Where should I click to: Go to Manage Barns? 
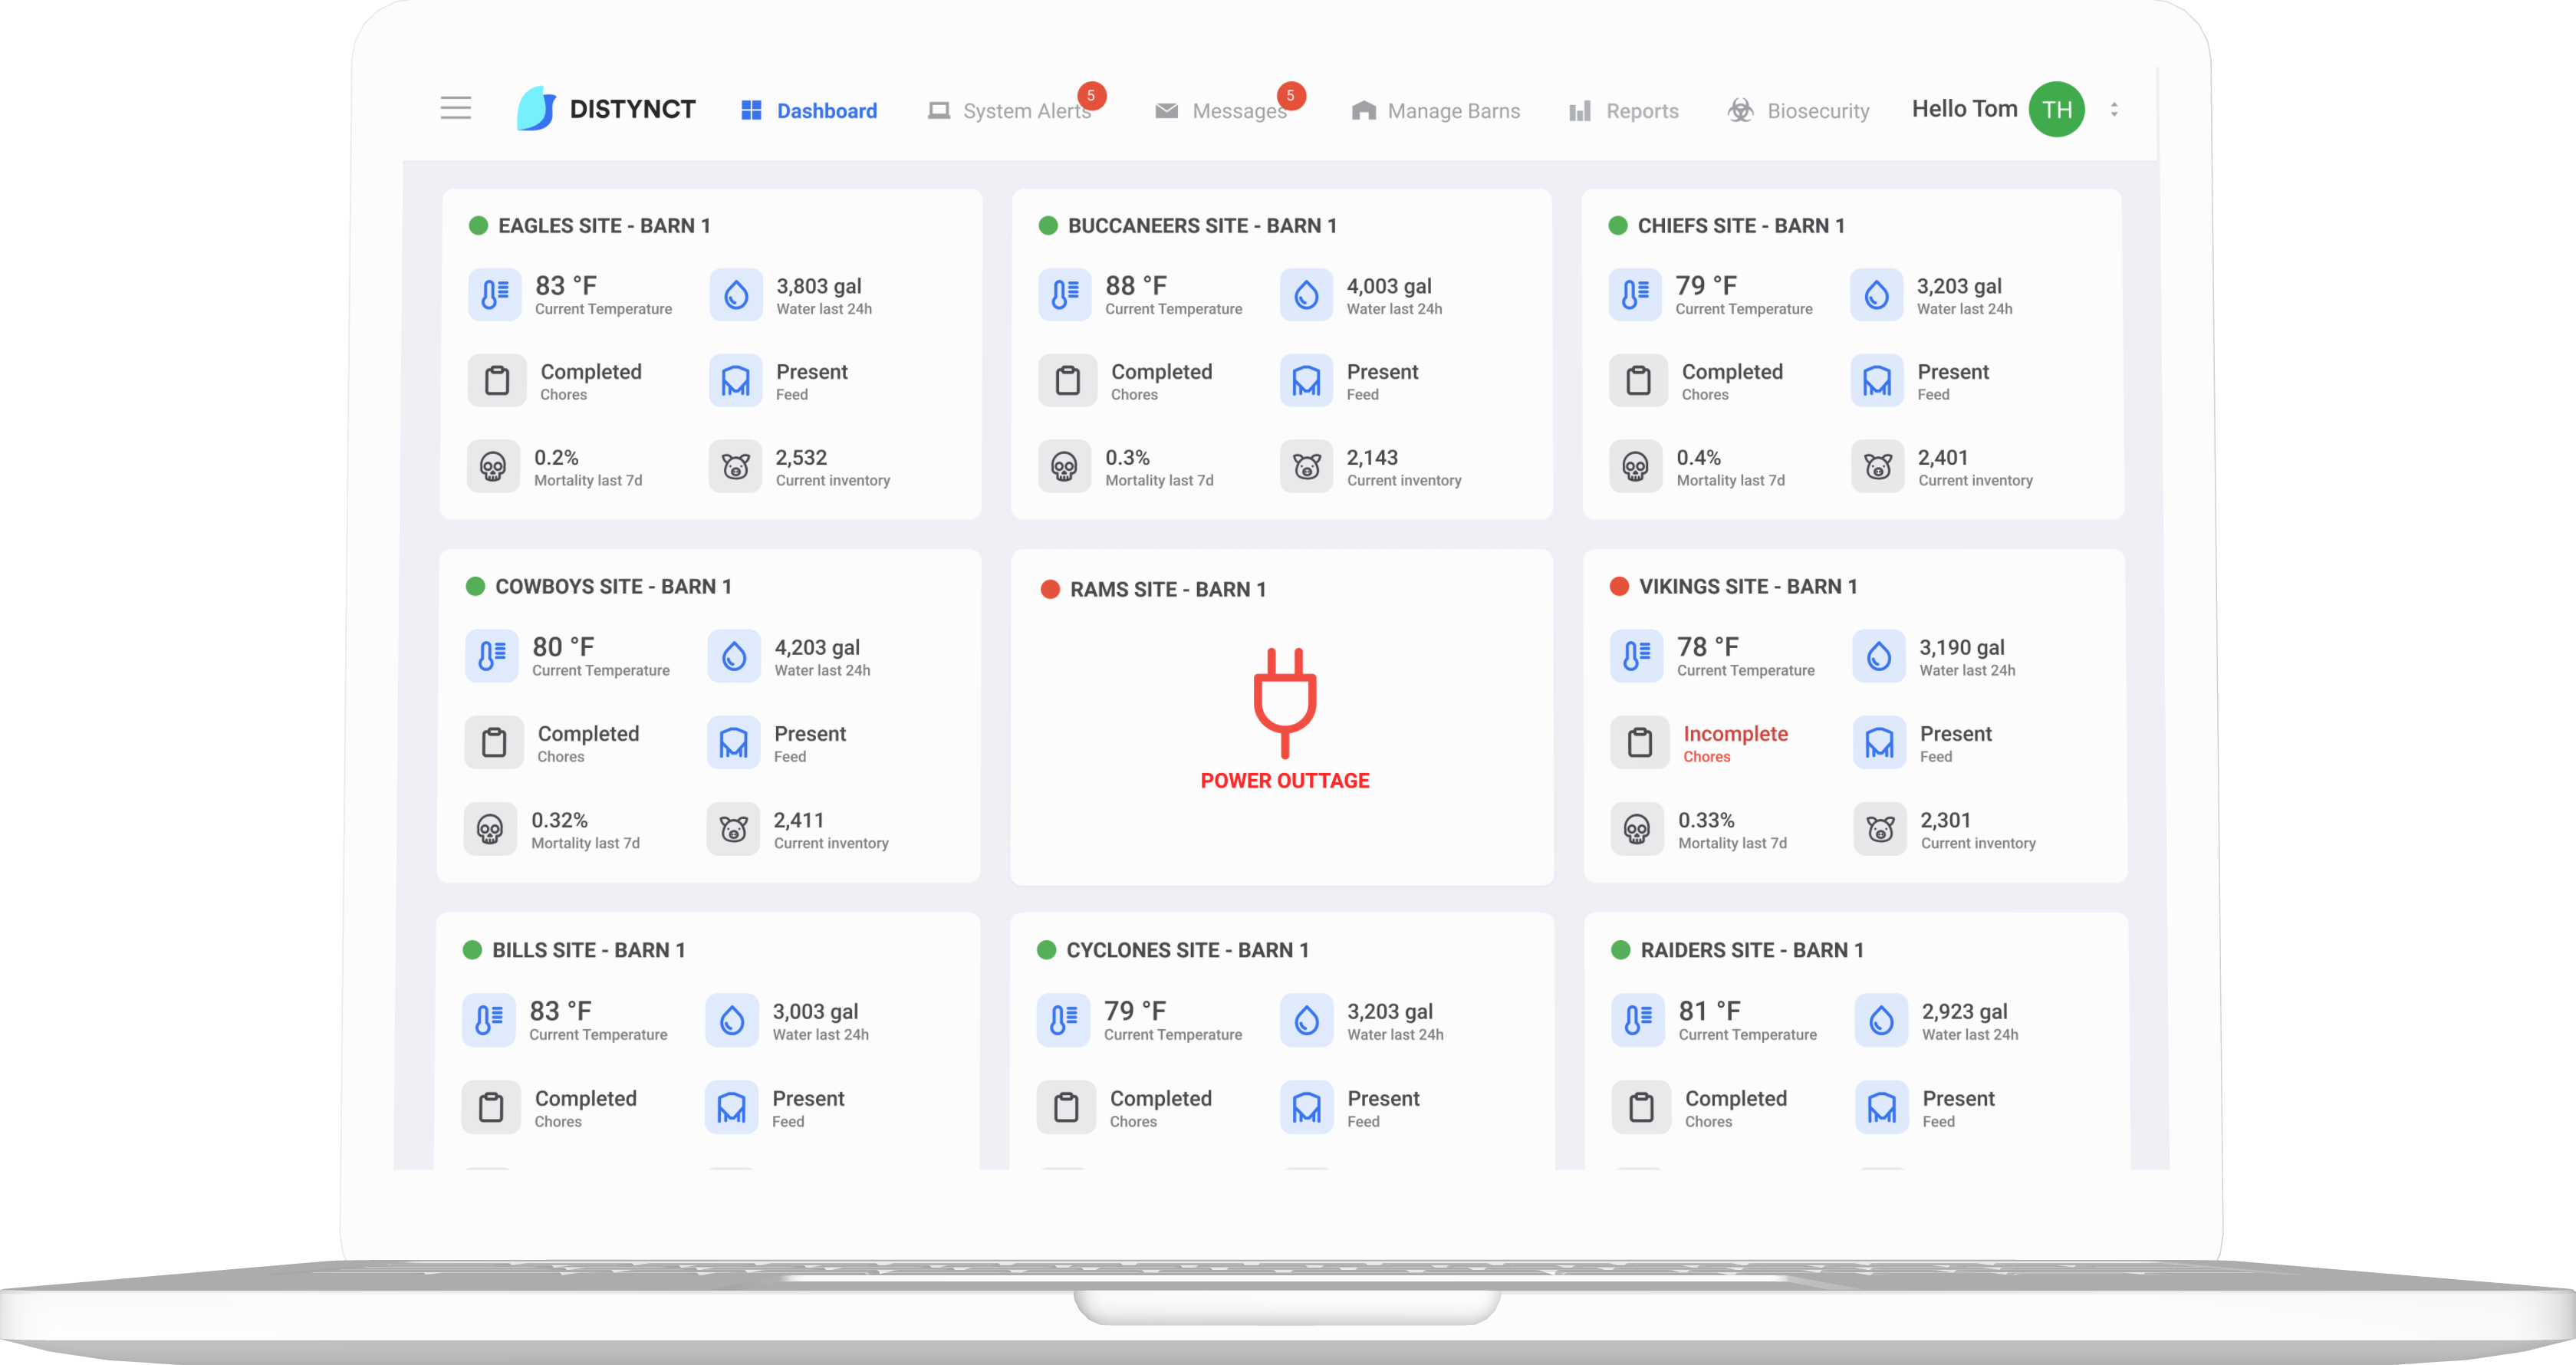[x=1435, y=110]
